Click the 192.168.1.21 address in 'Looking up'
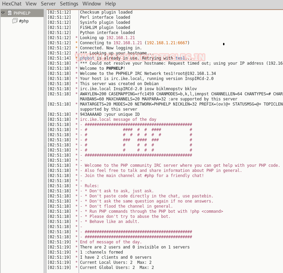The height and width of the screenshot is (273, 283). point(120,38)
